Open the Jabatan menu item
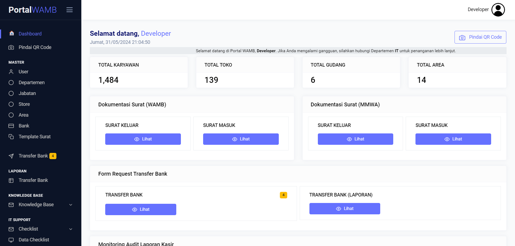Screen dimensions: 515x246 point(27,93)
